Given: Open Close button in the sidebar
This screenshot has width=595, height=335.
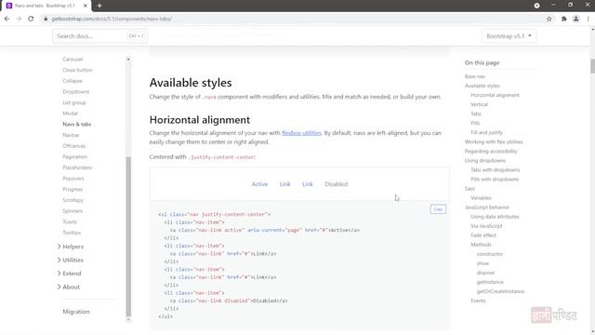Looking at the screenshot, I should pos(77,70).
